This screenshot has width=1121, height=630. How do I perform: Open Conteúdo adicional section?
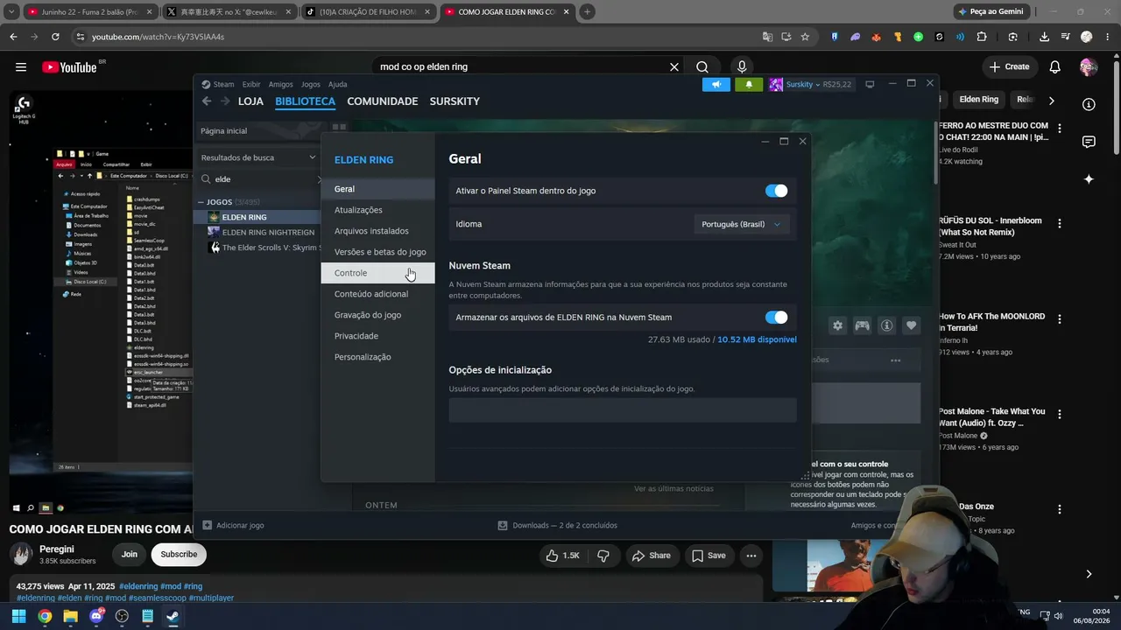point(377,294)
